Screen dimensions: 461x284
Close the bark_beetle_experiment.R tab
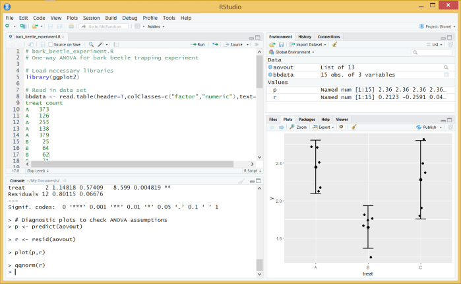coord(63,37)
